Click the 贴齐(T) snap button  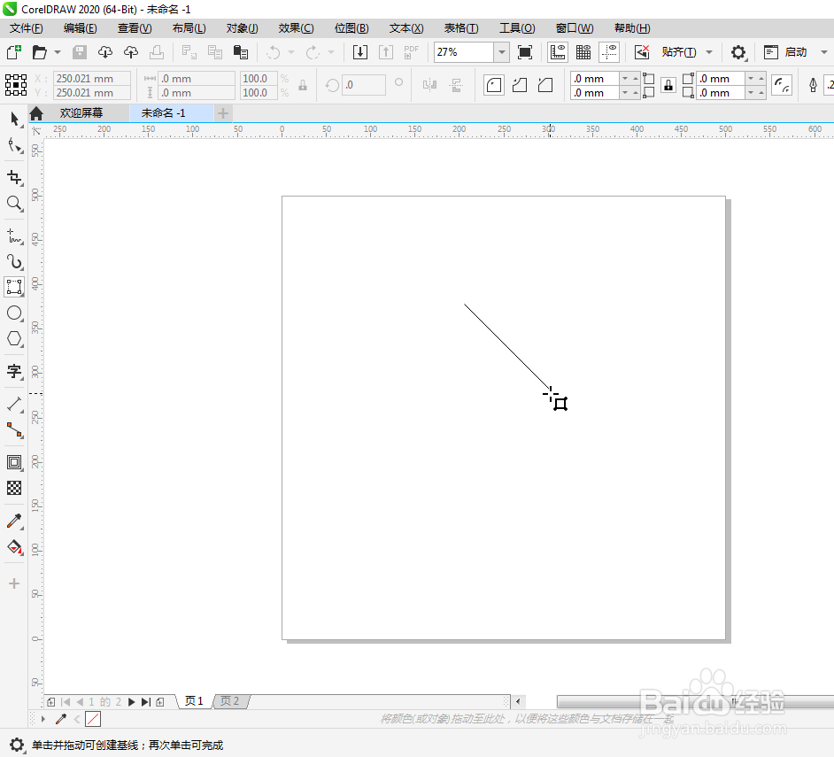pyautogui.click(x=679, y=52)
